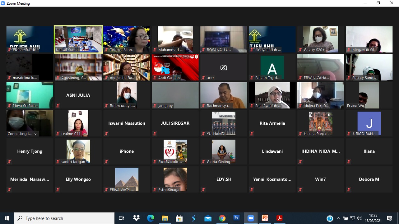Open the Windows notification center
This screenshot has width=399, height=224.
(x=389, y=218)
